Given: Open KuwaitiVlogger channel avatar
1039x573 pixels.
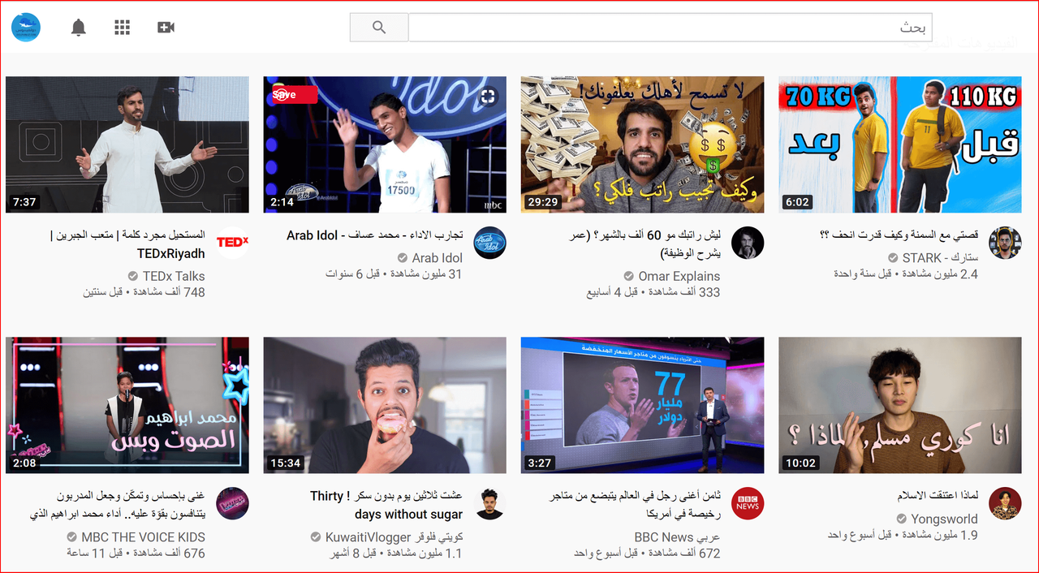Looking at the screenshot, I should coord(489,504).
